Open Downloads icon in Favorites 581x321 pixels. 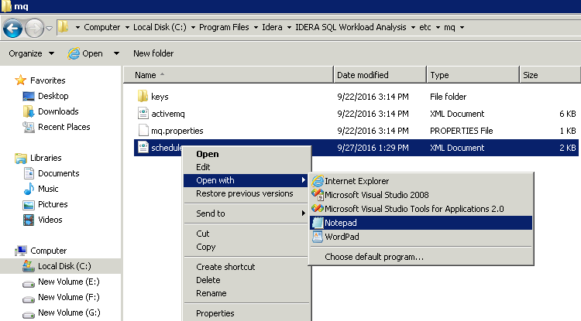(29, 111)
